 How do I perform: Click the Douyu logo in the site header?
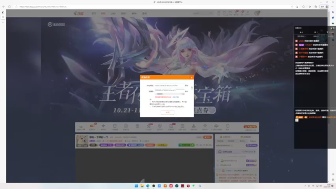(79, 13)
